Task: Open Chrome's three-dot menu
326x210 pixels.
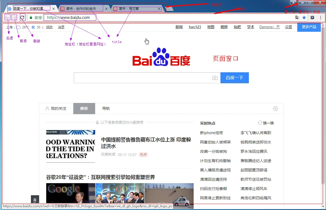Action: click(x=321, y=18)
